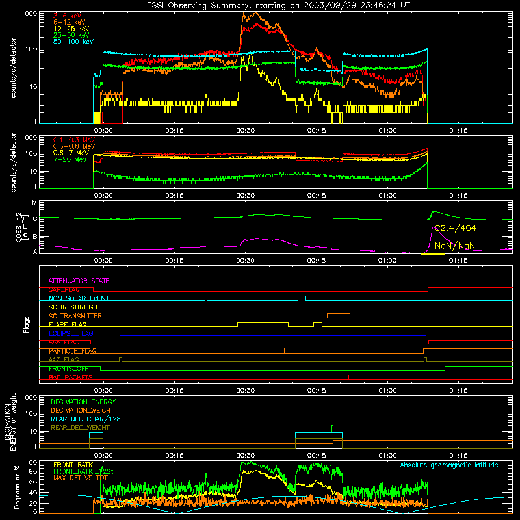Click the '0.1-0.3 MeV' legend entry
This screenshot has width=520, height=520.
click(74, 140)
